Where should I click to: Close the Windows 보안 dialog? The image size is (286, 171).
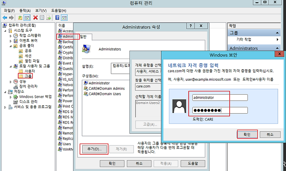coord(279,54)
